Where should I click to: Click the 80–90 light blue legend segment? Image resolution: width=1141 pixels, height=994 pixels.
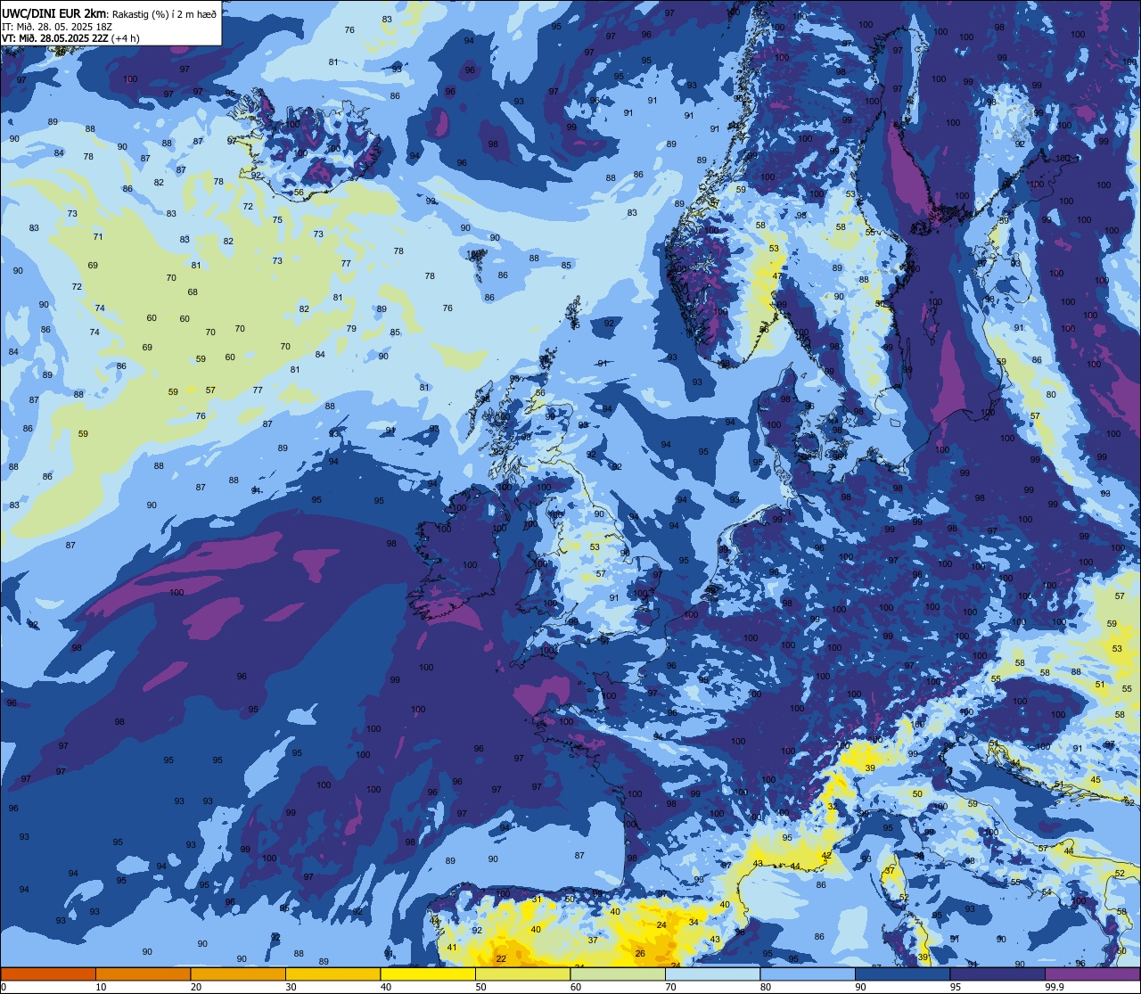point(808,973)
